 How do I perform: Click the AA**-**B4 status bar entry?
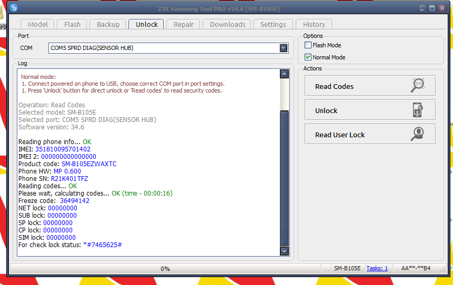tap(416, 268)
